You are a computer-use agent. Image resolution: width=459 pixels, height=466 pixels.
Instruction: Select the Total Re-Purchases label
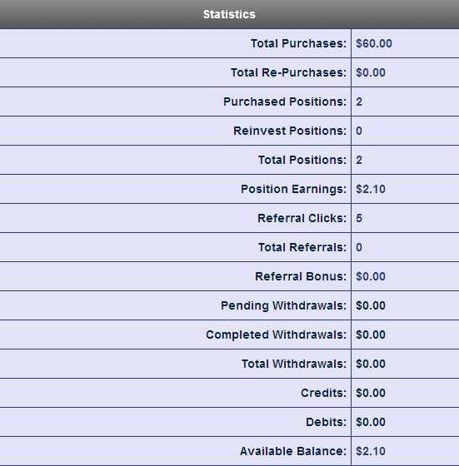click(x=288, y=72)
